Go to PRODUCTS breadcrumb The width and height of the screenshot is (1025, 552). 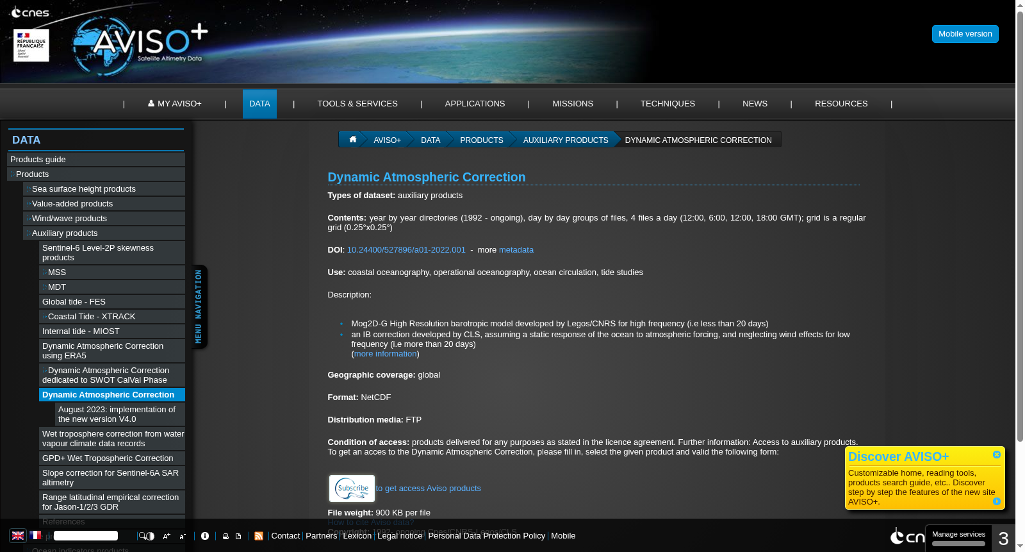(x=482, y=140)
